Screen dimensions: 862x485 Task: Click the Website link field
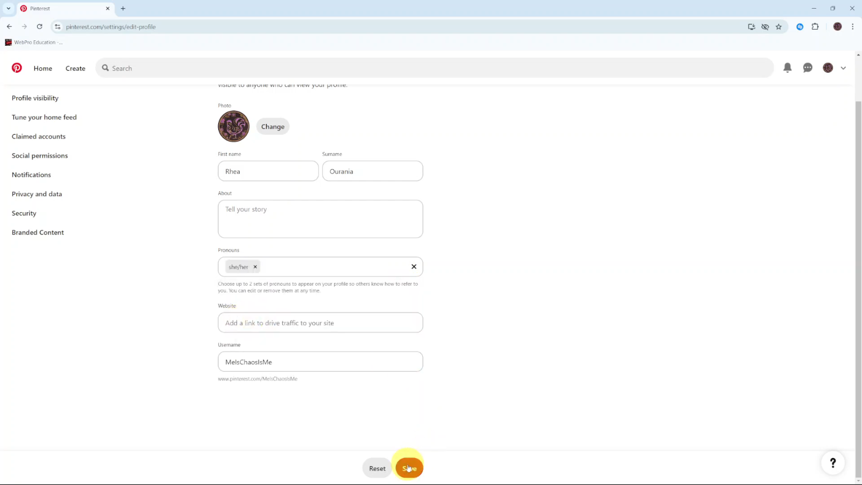(321, 323)
